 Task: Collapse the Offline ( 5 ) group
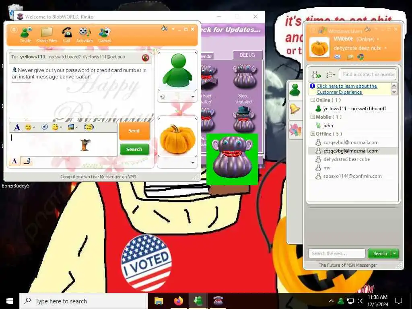[x=313, y=134]
